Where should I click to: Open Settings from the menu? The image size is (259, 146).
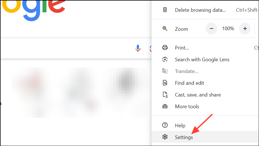[x=205, y=137]
